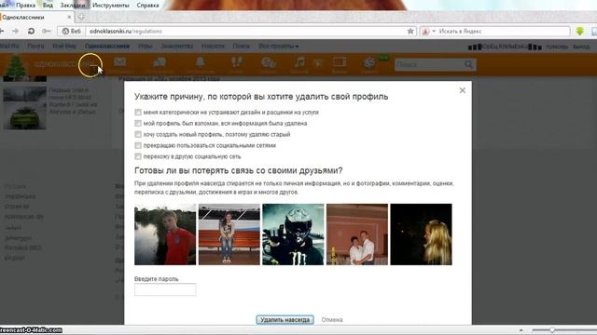Open the Закладки menu
Viewport: 597px width, 335px height.
73,6
